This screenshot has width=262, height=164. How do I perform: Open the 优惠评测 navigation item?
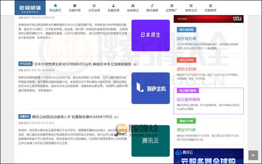click(75, 8)
